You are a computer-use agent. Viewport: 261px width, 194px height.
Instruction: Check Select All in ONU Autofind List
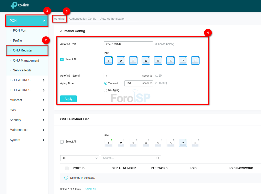click(62, 142)
